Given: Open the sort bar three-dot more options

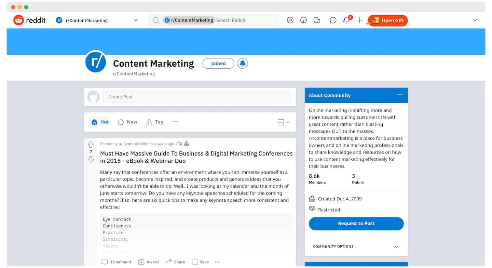Looking at the screenshot, I should [175, 122].
